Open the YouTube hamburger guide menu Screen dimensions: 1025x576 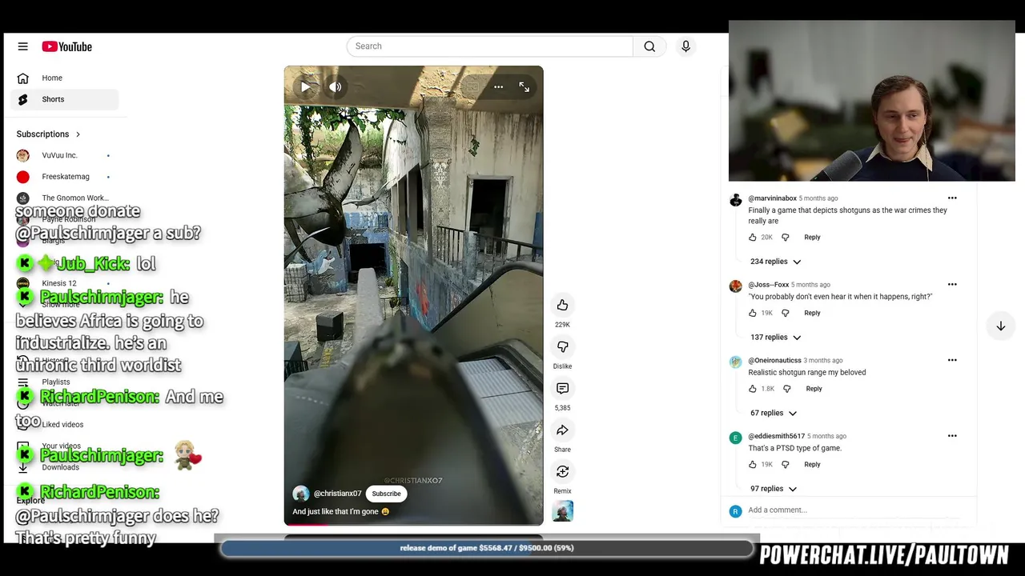point(22,46)
